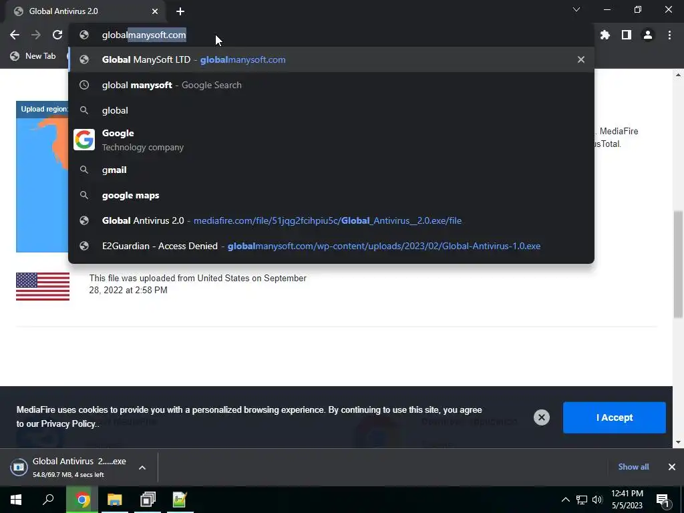The height and width of the screenshot is (513, 684).
Task: Open Global Antivirus 2.0 mediafire suggestion
Action: coord(331,220)
